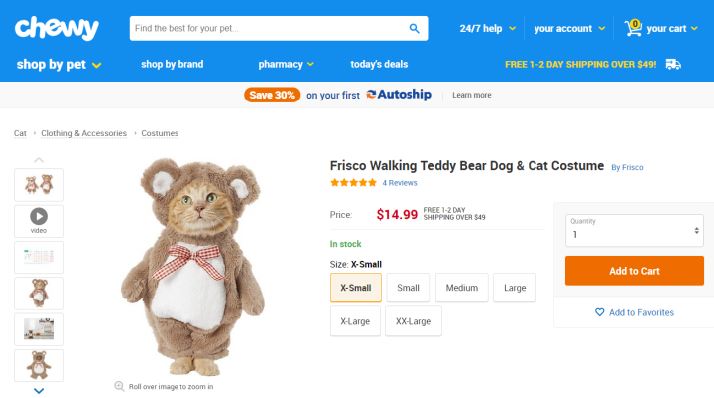Click the thumbnail scroll-down arrow
Viewport: 714px width, 398px height.
click(39, 391)
